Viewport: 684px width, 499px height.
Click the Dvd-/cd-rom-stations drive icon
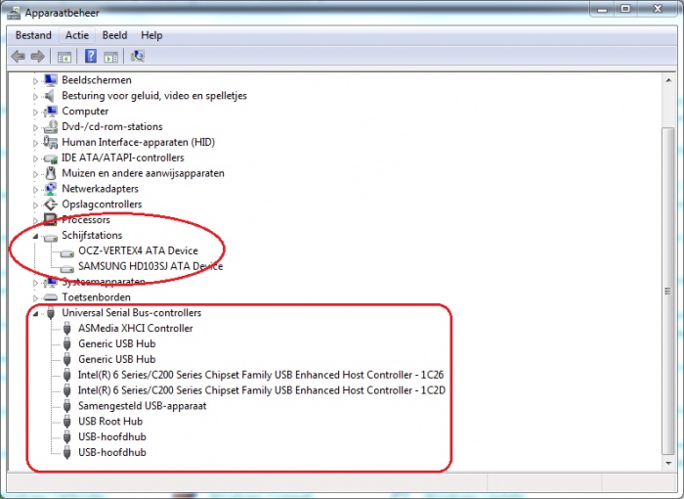[51, 127]
